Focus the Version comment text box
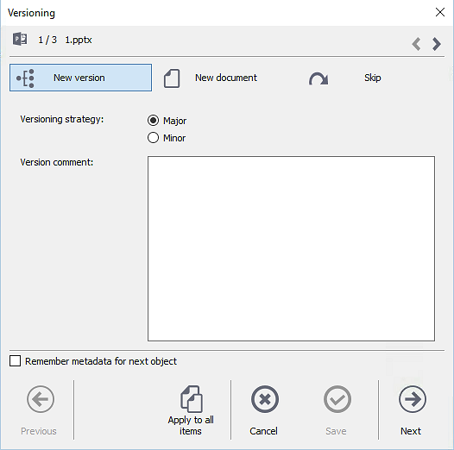 291,249
